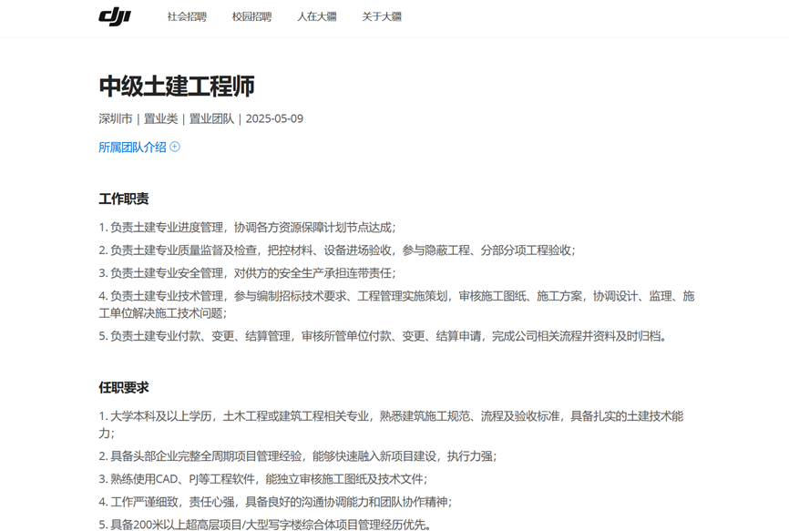Screen dimensions: 789x531
Task: Click requirement 3 mentioning CAD、PJ software
Action: tap(262, 479)
